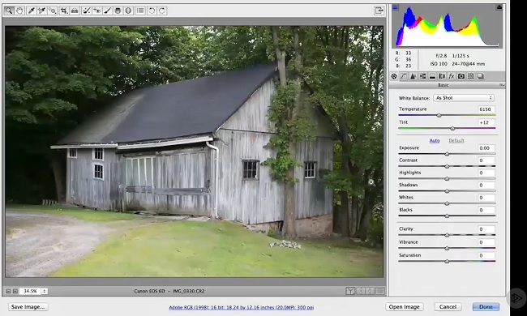Zoom in with the plus button

pos(15,291)
